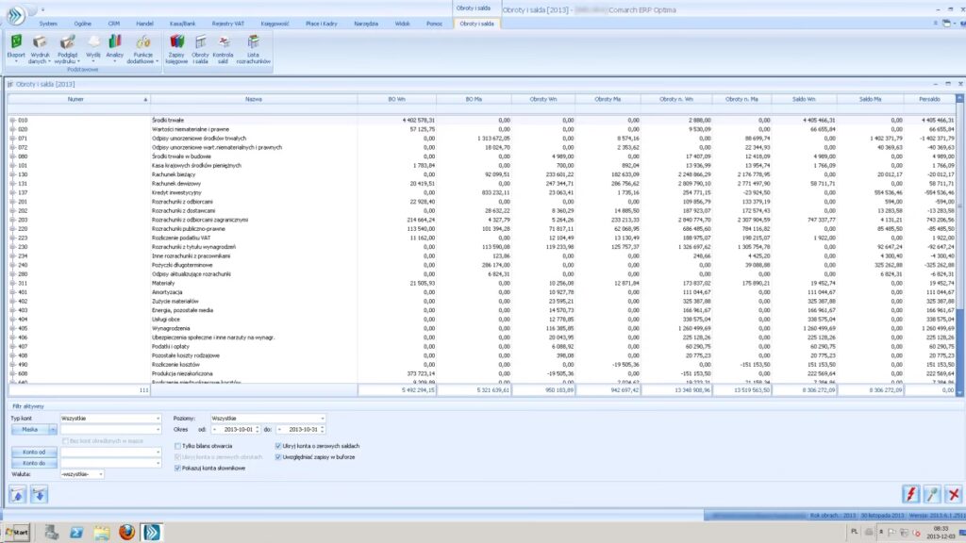Open the Analizy chart tool
966x543 pixels.
tap(116, 42)
